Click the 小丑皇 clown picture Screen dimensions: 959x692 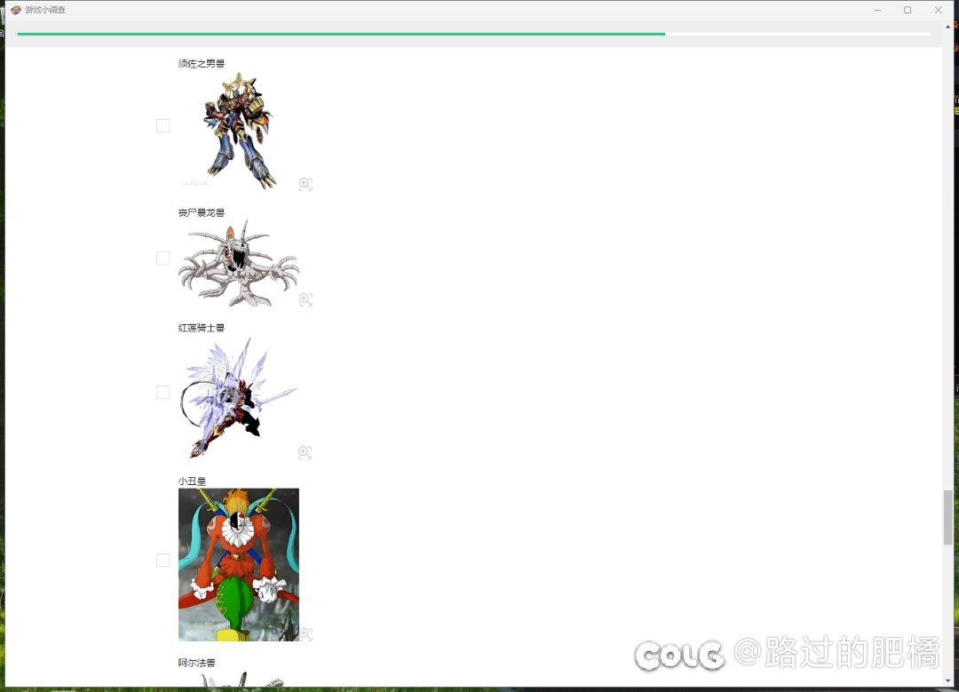(239, 564)
